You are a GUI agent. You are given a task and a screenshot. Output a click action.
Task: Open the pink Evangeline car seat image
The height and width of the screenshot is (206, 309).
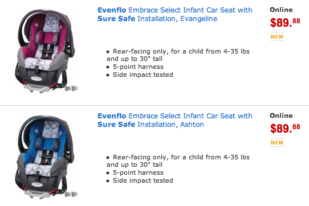46,51
